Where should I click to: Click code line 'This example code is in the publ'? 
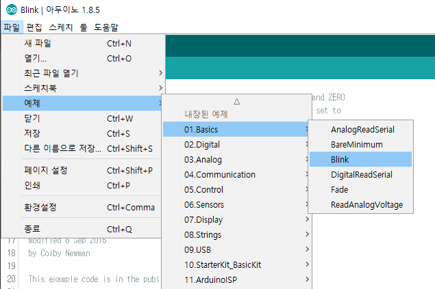[93, 279]
